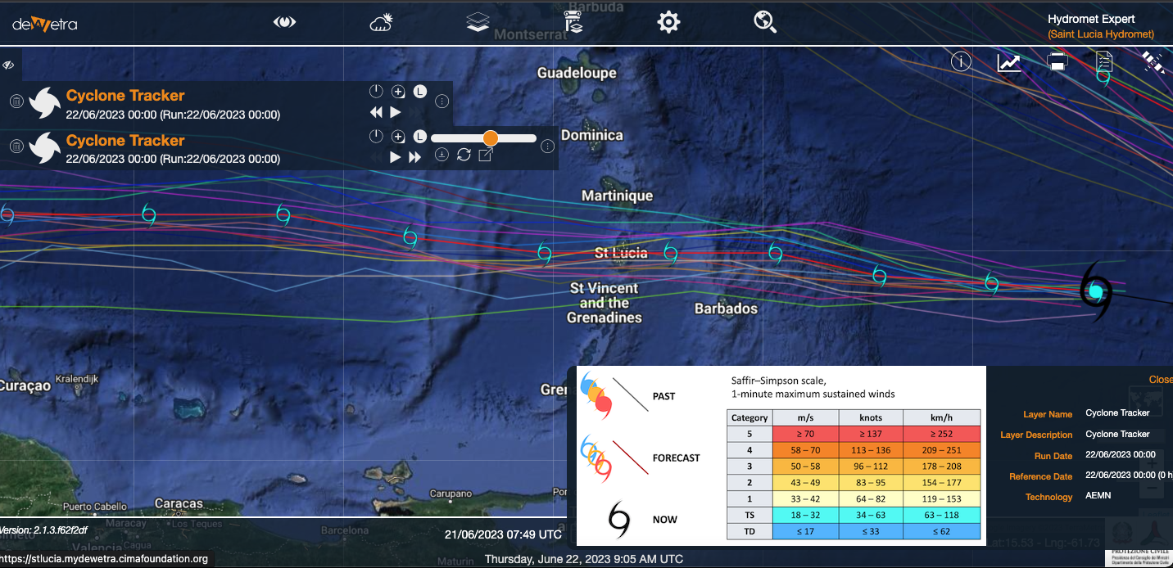The width and height of the screenshot is (1173, 568).
Task: Click the Layer Name label
Action: [1048, 414]
